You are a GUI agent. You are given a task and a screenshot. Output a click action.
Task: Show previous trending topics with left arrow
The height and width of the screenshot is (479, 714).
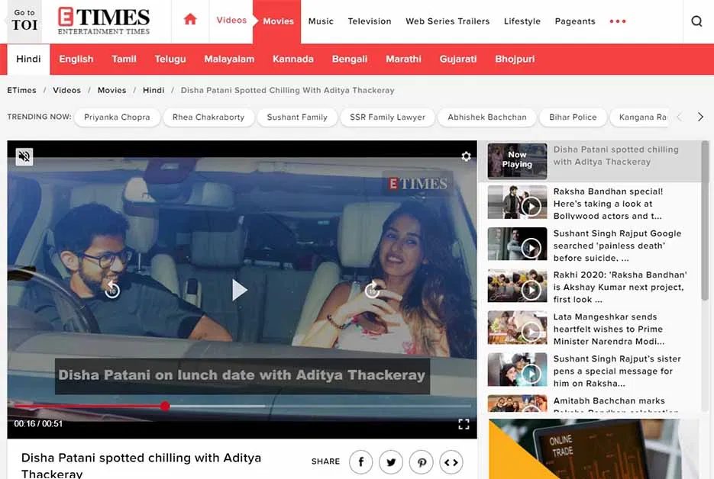tap(680, 117)
